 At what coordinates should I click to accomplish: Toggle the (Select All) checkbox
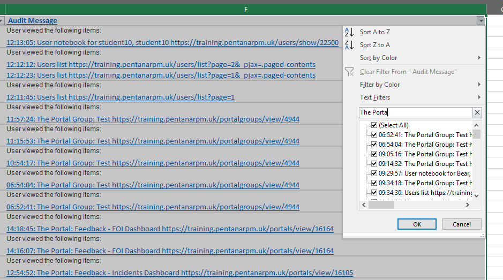coord(374,125)
